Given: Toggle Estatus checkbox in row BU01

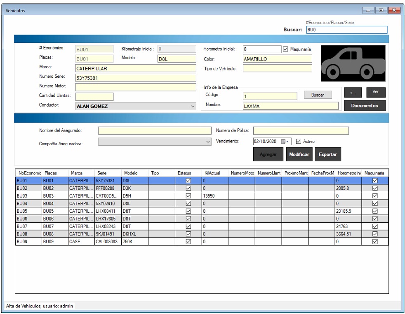Looking at the screenshot, I should point(188,181).
